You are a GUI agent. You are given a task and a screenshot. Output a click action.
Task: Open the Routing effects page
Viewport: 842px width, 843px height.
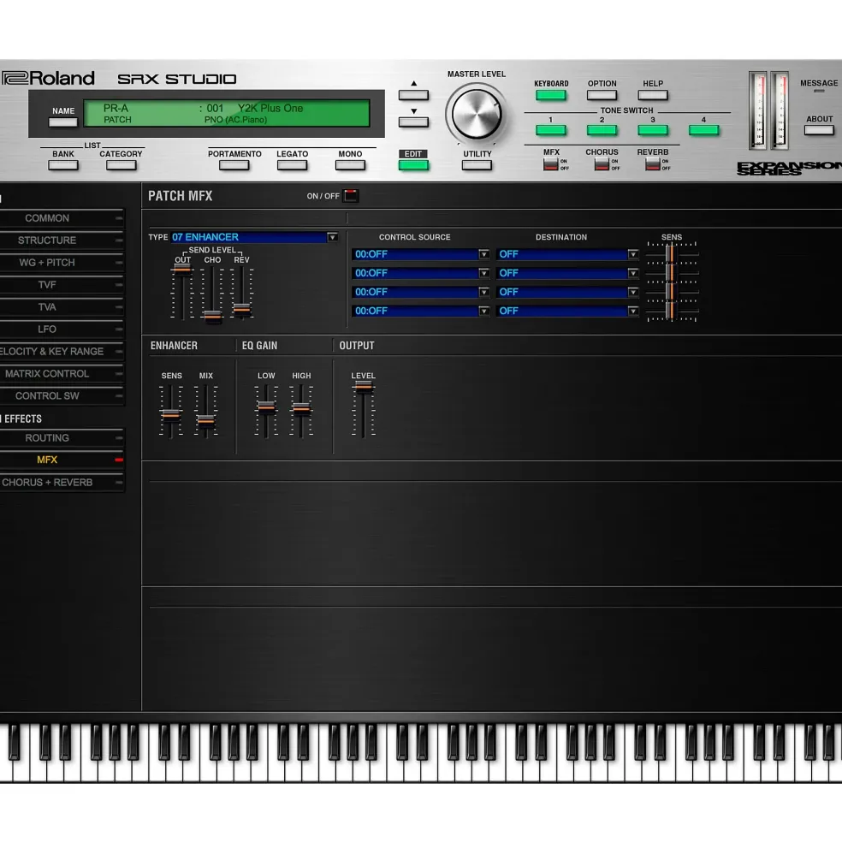click(x=62, y=438)
